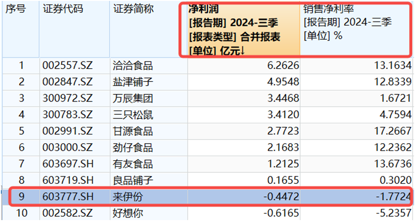Viewport: 415px width, 221px height.
Task: Click the name 来伊份
Action: tap(128, 197)
